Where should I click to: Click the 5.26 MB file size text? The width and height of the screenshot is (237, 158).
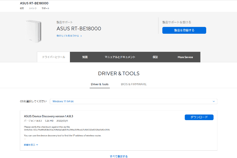pyautogui.click(x=49, y=121)
